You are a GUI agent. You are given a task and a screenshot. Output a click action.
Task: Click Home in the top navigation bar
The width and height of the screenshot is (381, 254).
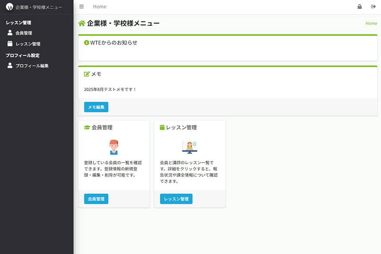point(99,6)
